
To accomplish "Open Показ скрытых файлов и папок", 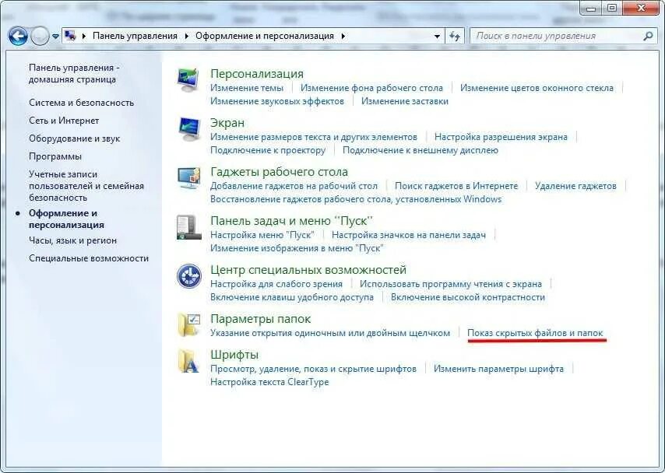I will tap(535, 333).
